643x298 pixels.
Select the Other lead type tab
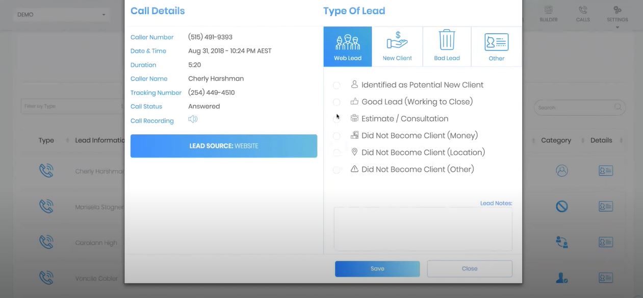click(497, 46)
